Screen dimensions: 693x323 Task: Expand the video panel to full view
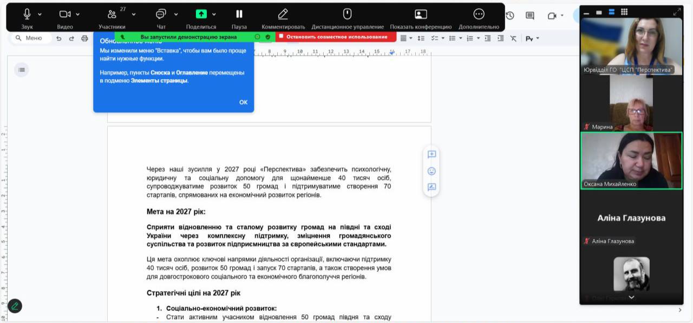tap(677, 12)
